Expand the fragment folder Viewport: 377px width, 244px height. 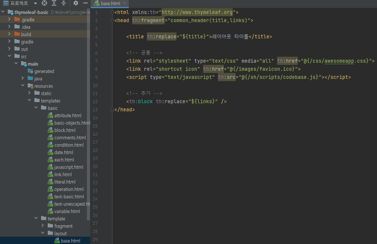[43, 226]
